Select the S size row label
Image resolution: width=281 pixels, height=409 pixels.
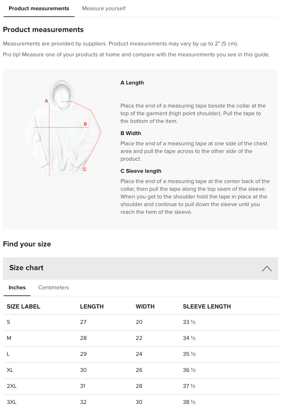click(x=8, y=322)
